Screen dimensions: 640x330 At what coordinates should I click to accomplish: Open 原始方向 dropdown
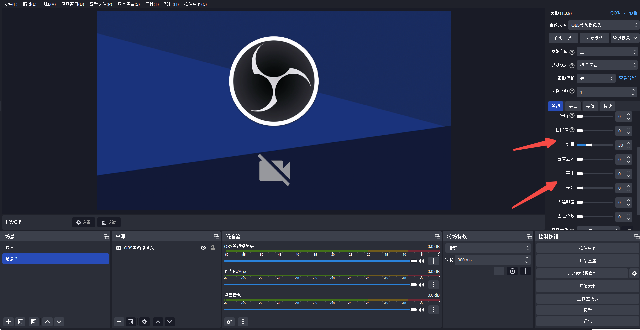(607, 52)
